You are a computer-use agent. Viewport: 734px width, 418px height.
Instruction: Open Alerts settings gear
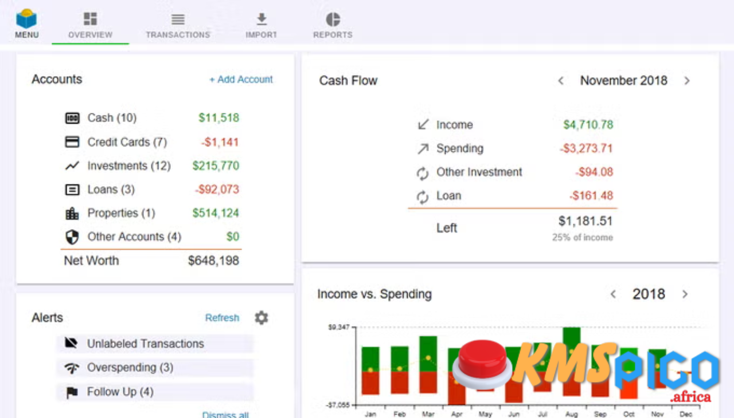coord(261,318)
